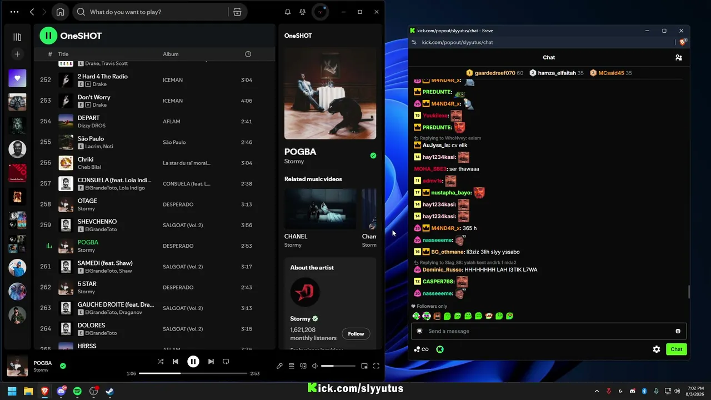Select the track OTAGE
Image resolution: width=711 pixels, height=400 pixels.
click(87, 201)
